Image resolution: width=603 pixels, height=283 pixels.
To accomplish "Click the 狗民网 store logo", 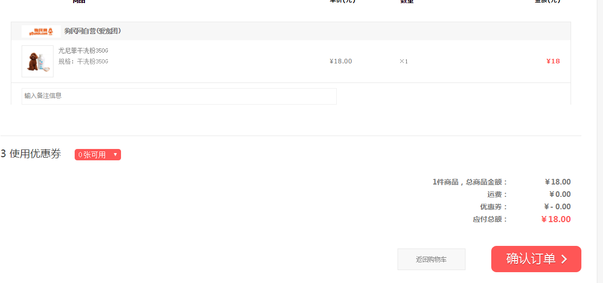I will click(41, 31).
